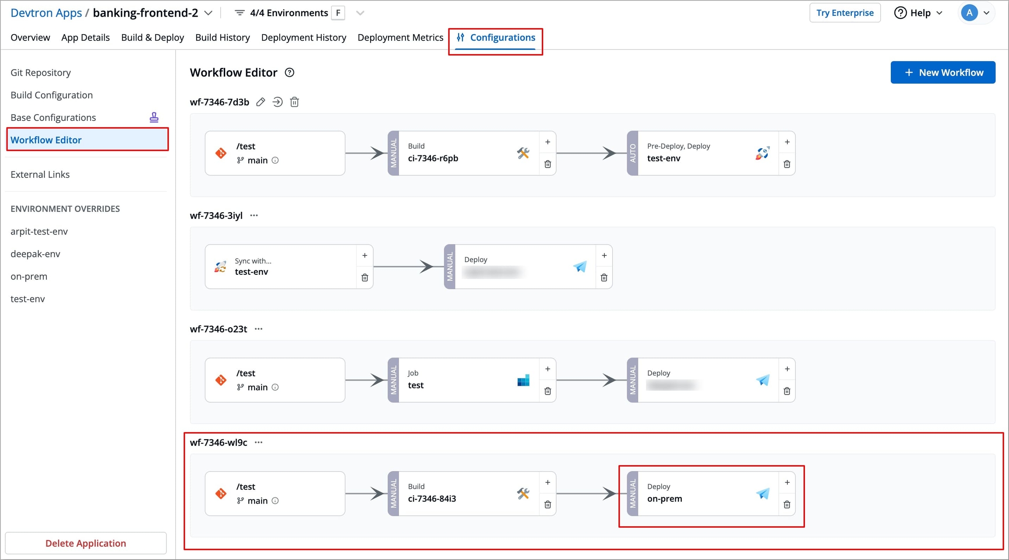Screen dimensions: 1009x560
Task: Delete the on-prem Deploy node
Action: (787, 504)
